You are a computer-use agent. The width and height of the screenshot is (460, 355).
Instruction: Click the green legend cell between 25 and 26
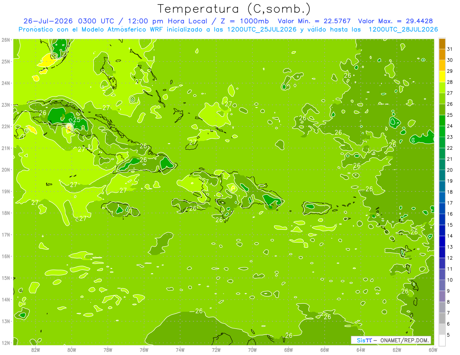(x=442, y=109)
